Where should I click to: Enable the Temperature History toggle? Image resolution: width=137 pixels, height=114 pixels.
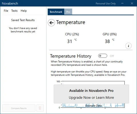103,56
